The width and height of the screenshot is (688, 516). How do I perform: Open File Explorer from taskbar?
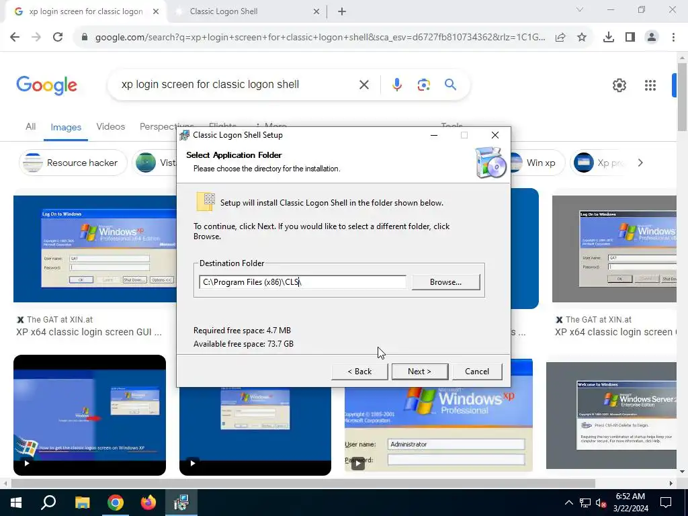[82, 503]
